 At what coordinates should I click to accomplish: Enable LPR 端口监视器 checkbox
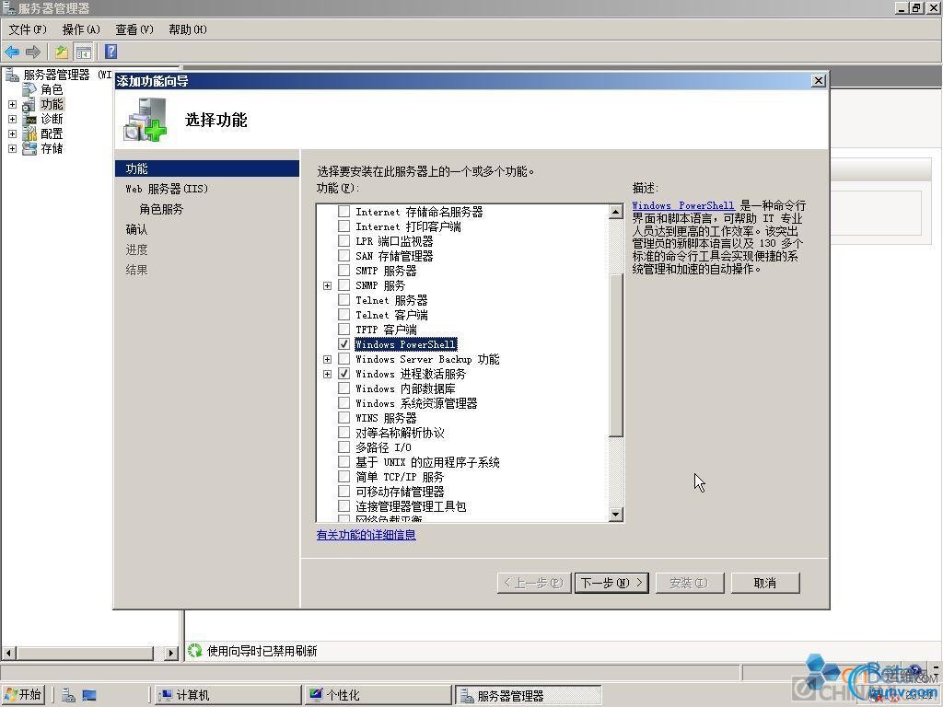(x=344, y=241)
